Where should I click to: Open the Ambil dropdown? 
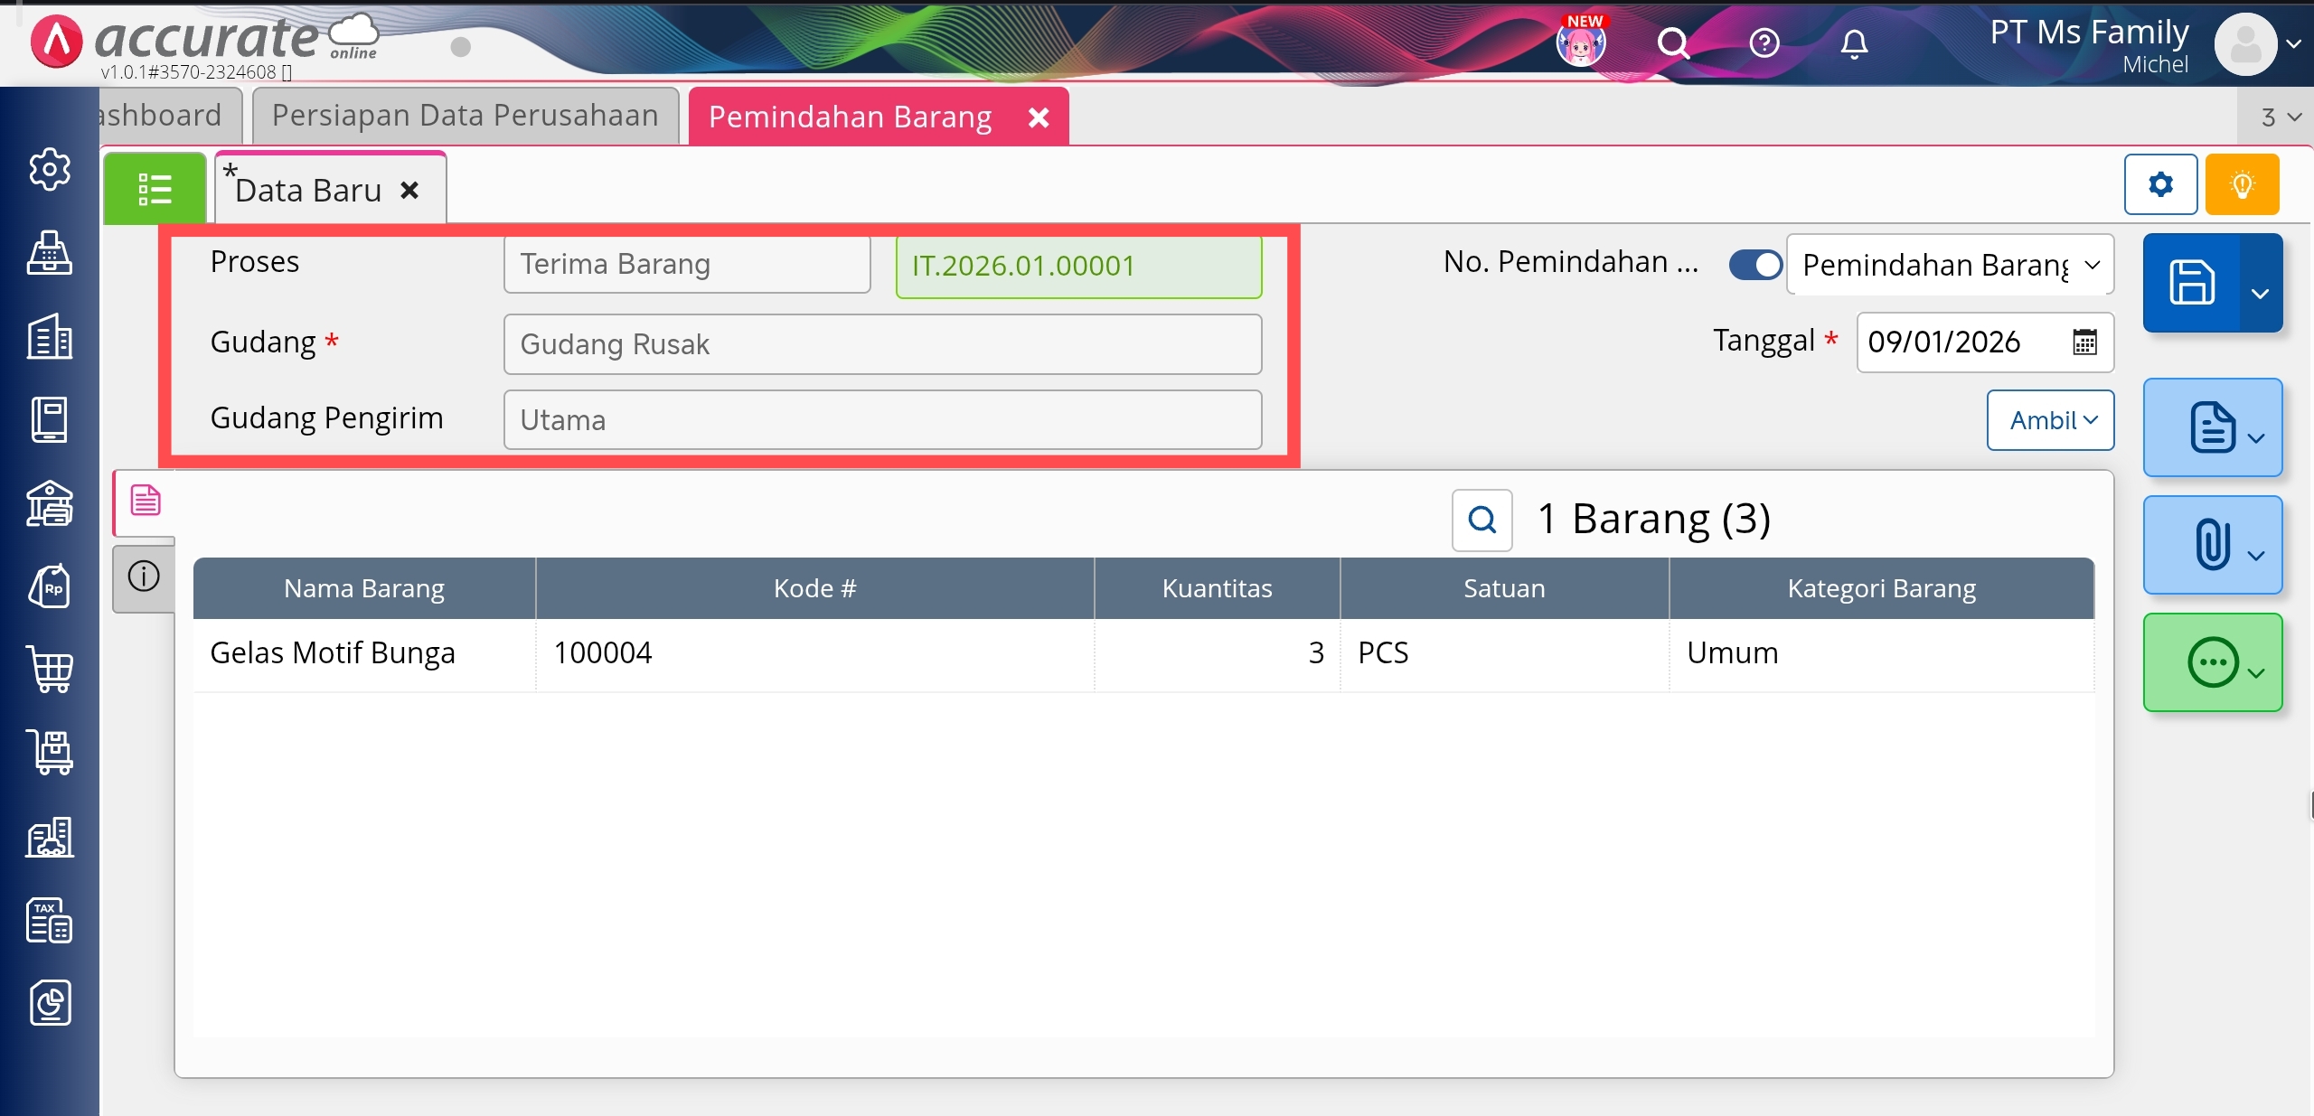(x=2050, y=420)
